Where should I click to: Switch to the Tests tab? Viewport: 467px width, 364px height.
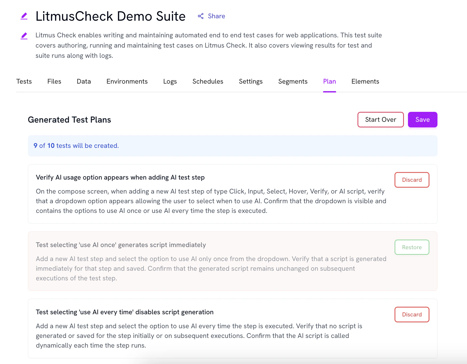pyautogui.click(x=24, y=81)
